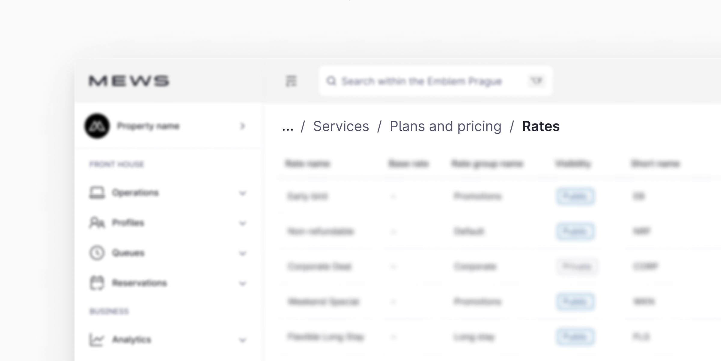
Task: Click the Reservations calendar icon
Action: tap(97, 283)
